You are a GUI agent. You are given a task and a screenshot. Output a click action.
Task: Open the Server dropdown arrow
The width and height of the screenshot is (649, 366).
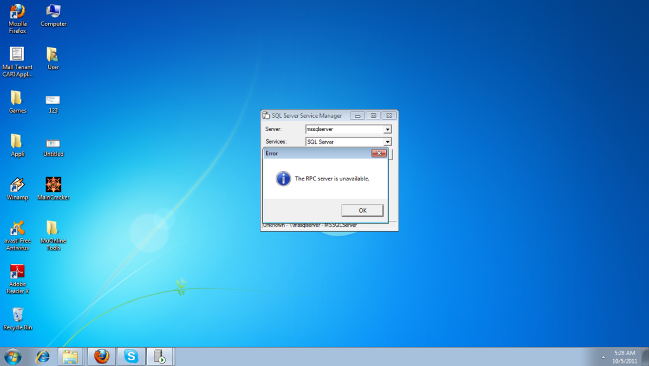click(x=387, y=129)
